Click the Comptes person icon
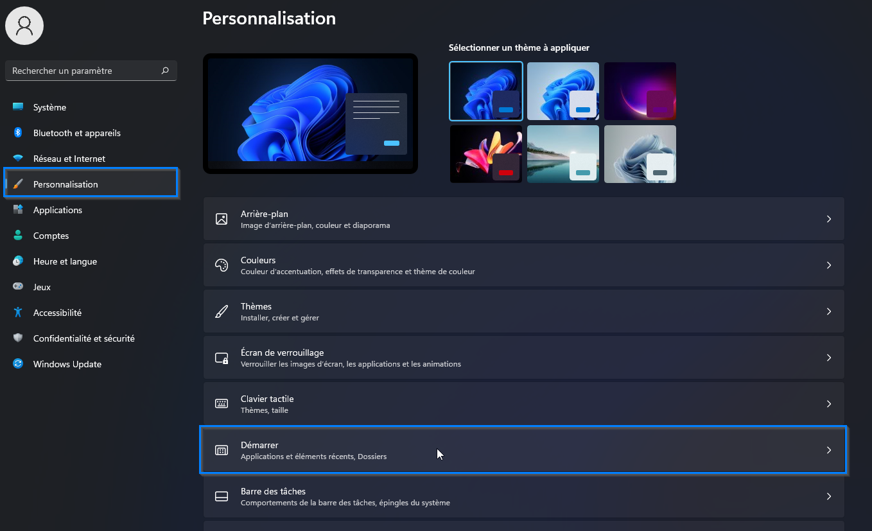Image resolution: width=872 pixels, height=531 pixels. point(18,236)
